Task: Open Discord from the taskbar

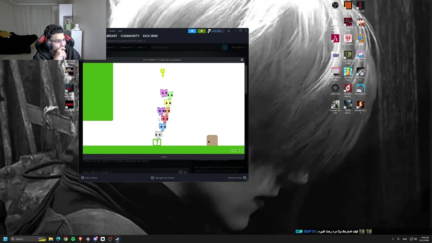Action: click(x=95, y=239)
